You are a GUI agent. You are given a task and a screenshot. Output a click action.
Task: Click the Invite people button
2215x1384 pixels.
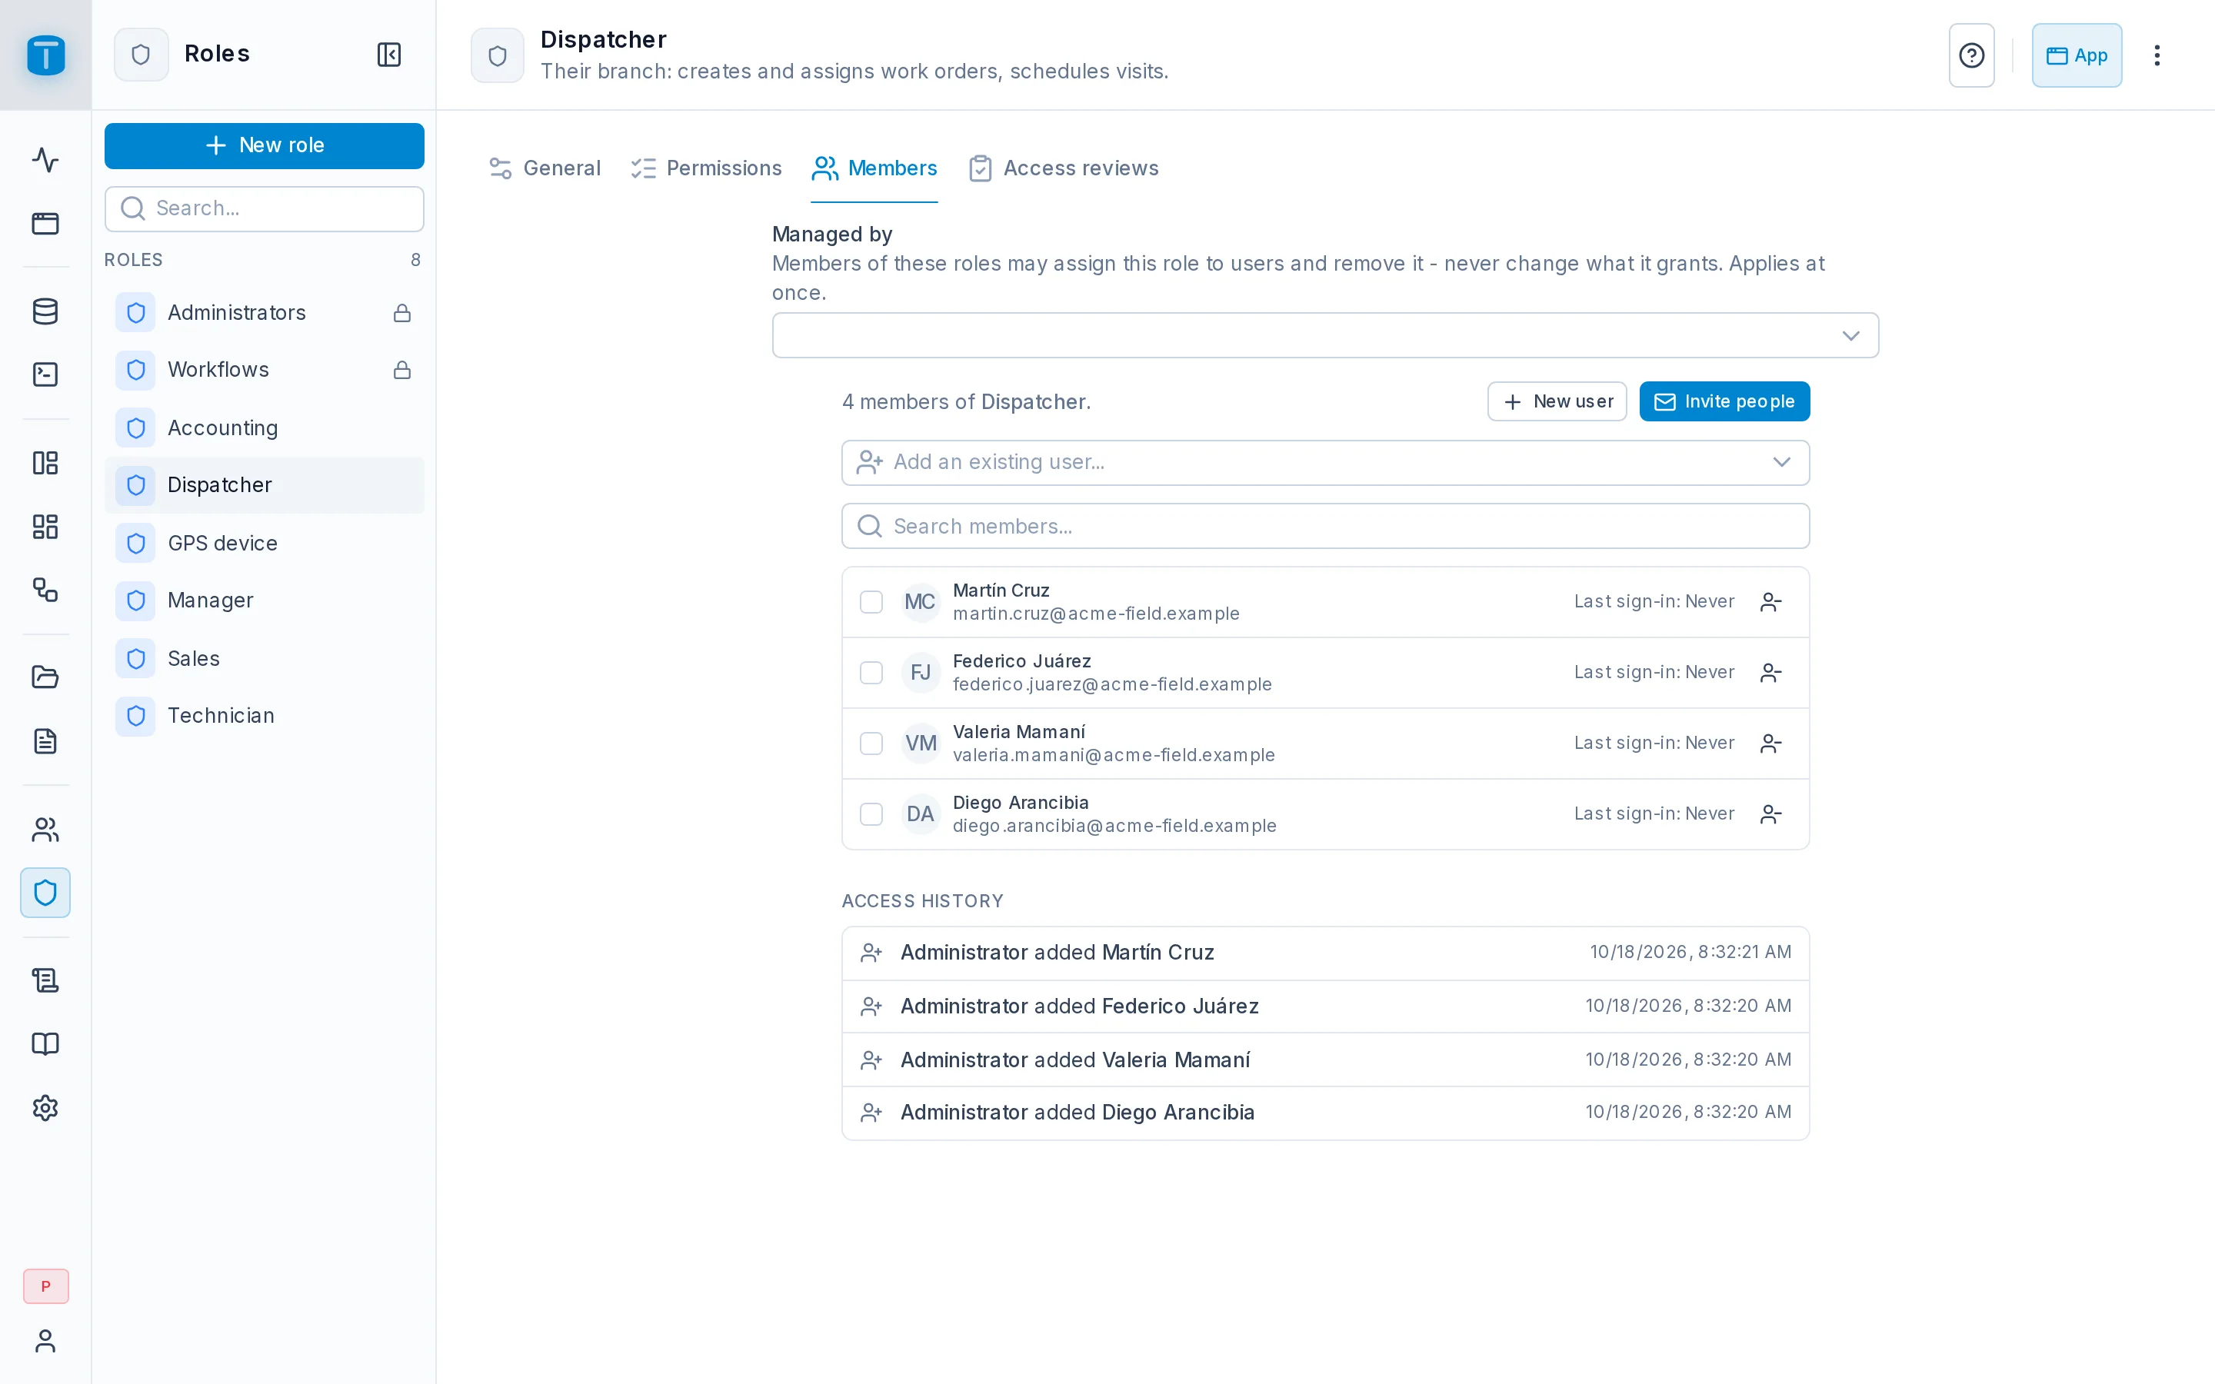click(1724, 402)
